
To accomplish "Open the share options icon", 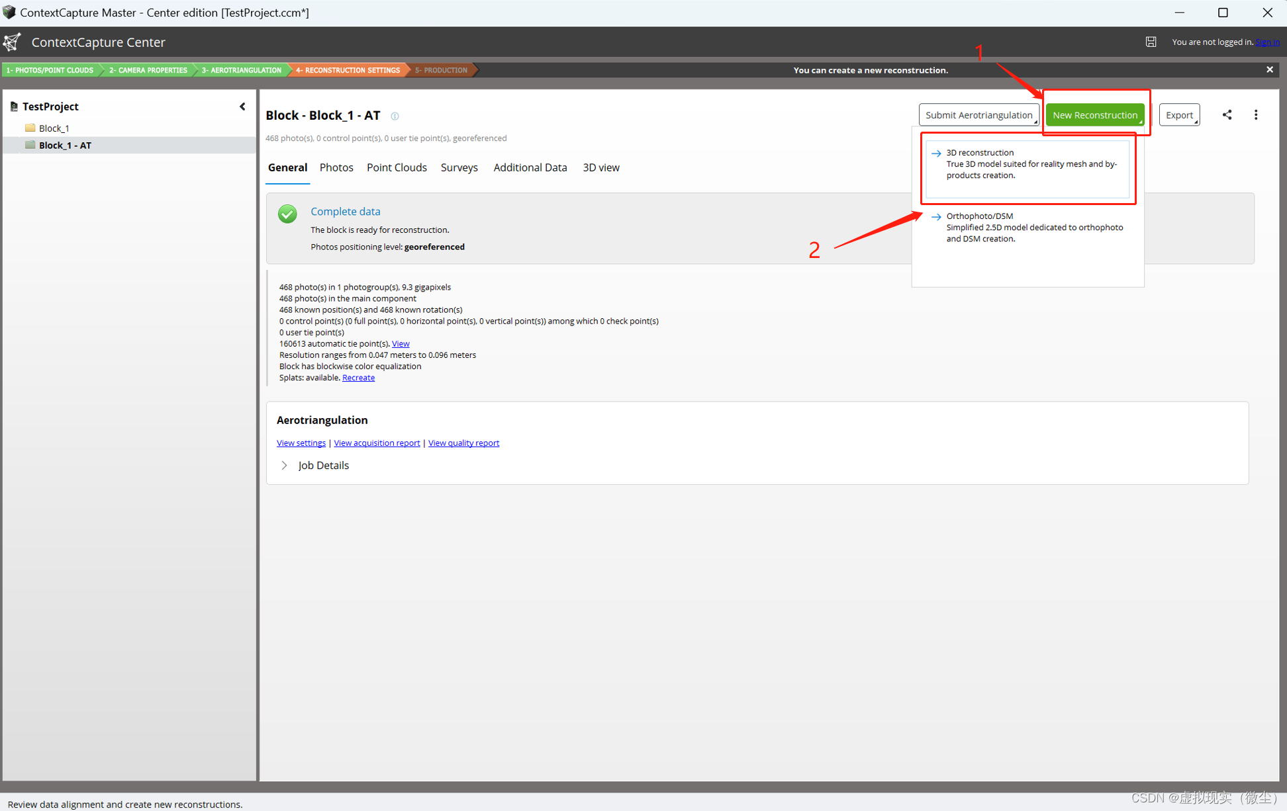I will [1227, 114].
